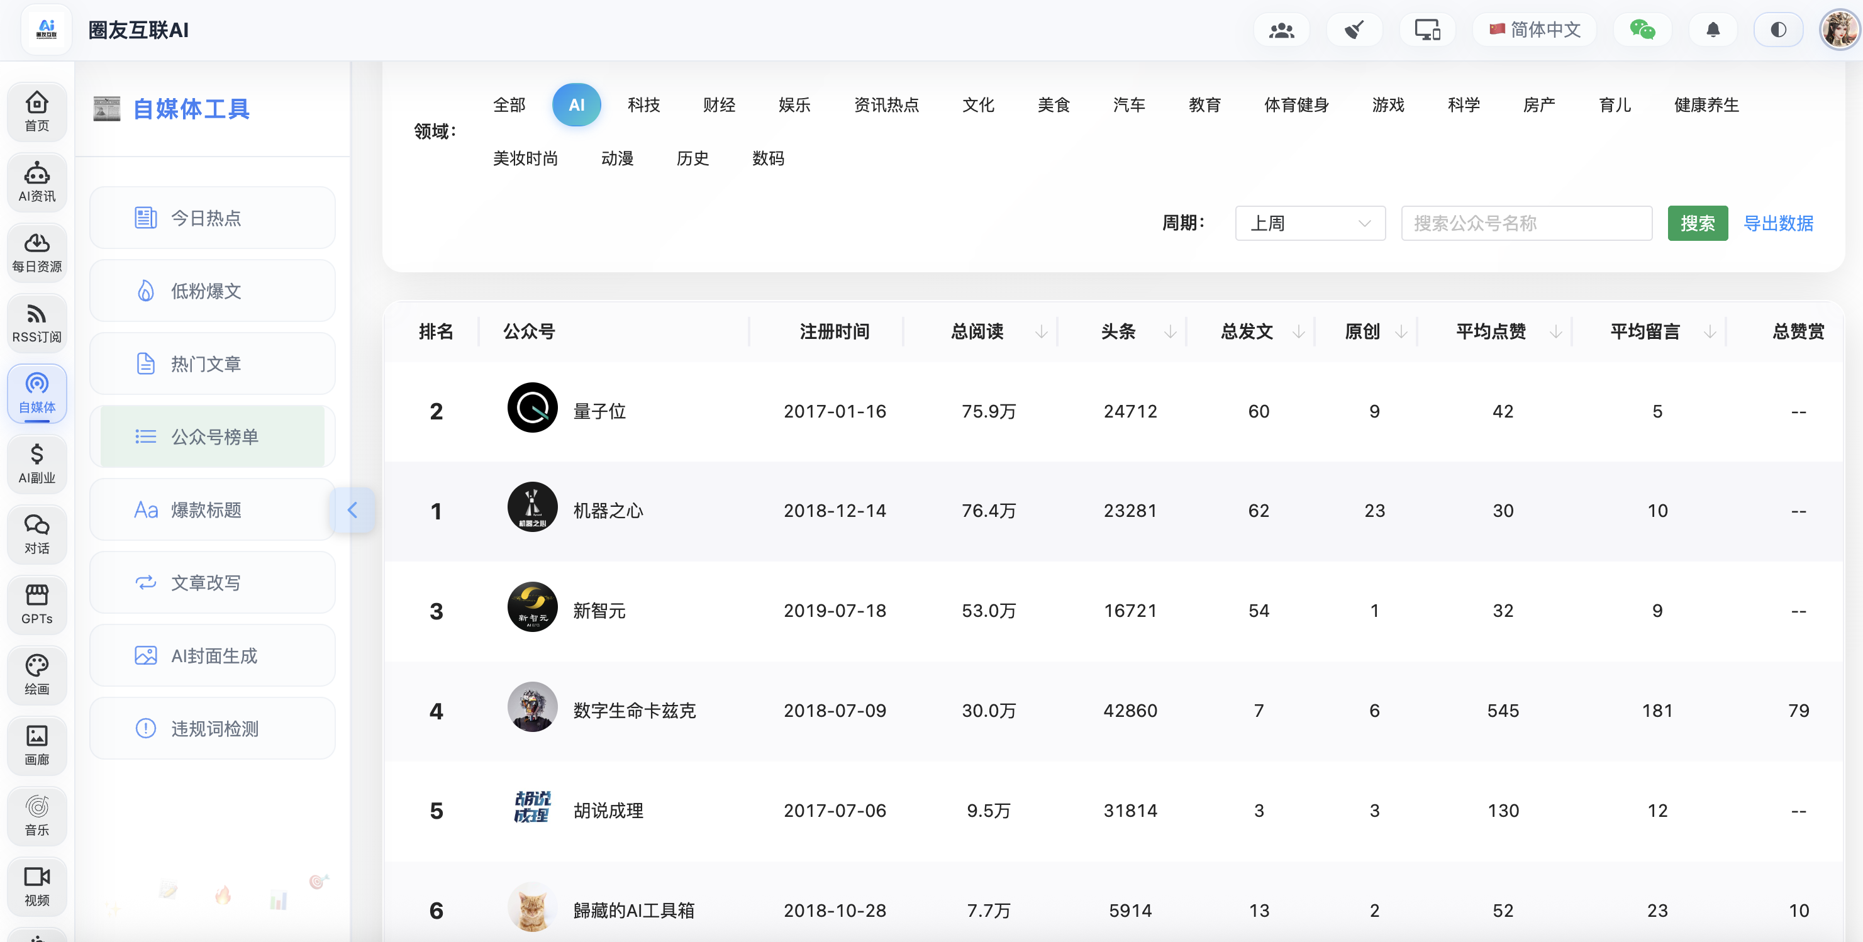The height and width of the screenshot is (942, 1863).
Task: Open 低粉爆文 menu item
Action: pos(213,291)
